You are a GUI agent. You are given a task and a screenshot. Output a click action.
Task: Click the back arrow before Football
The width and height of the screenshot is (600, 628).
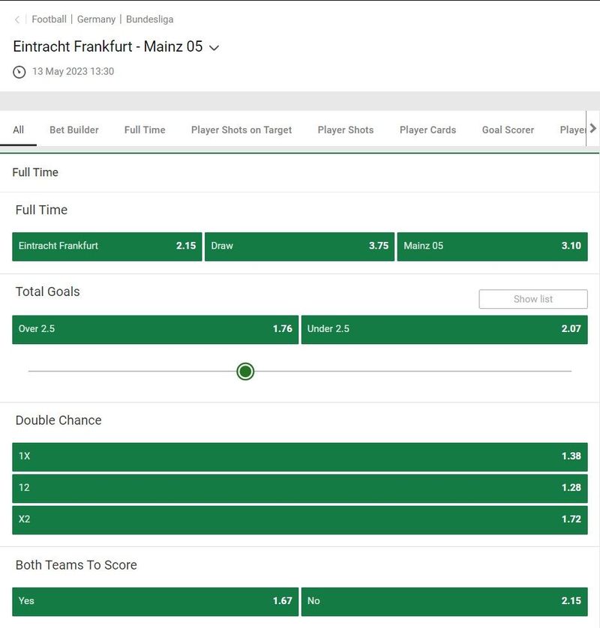(x=16, y=19)
